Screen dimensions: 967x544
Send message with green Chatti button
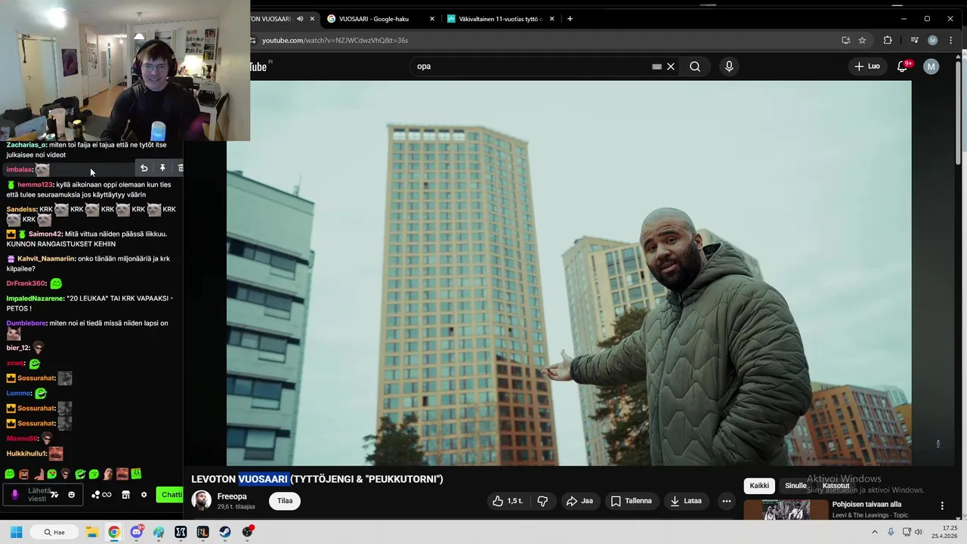tap(170, 495)
